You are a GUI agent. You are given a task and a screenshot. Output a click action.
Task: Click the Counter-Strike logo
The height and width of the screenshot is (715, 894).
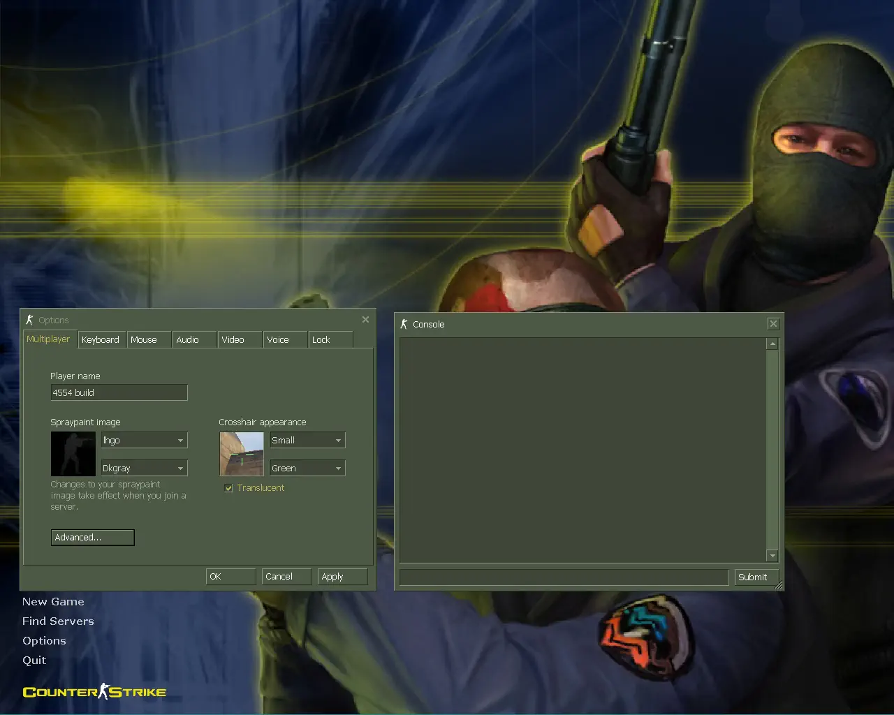(94, 692)
